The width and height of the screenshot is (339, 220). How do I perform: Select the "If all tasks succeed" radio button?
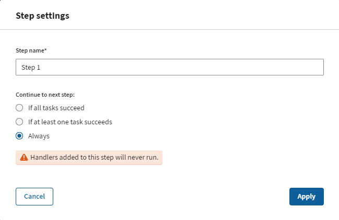pyautogui.click(x=19, y=108)
